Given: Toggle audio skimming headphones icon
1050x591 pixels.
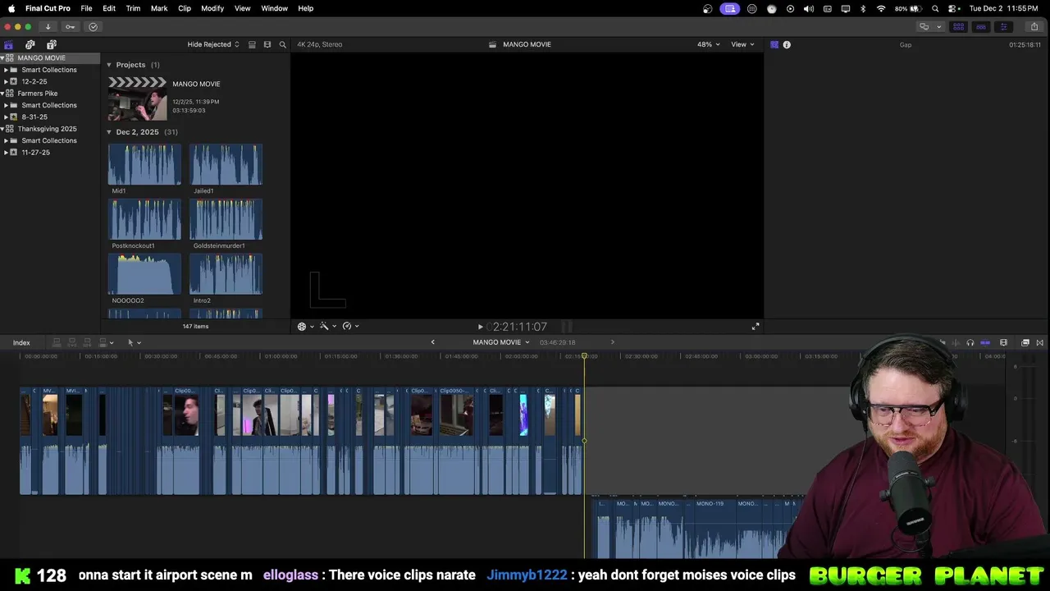Looking at the screenshot, I should point(970,342).
